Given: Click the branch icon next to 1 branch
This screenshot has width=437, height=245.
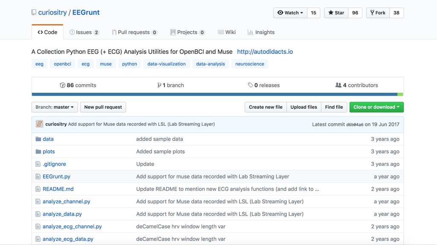Looking at the screenshot, I should [x=159, y=85].
